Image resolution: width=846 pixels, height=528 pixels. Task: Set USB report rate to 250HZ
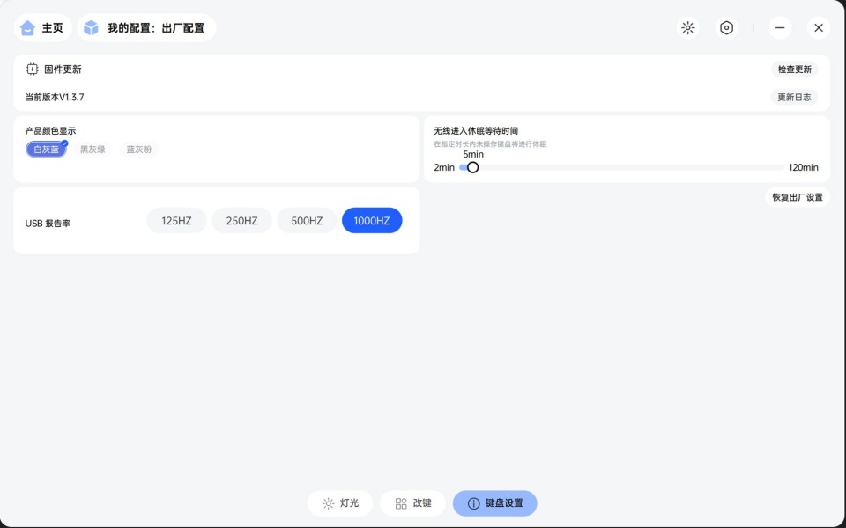click(241, 220)
